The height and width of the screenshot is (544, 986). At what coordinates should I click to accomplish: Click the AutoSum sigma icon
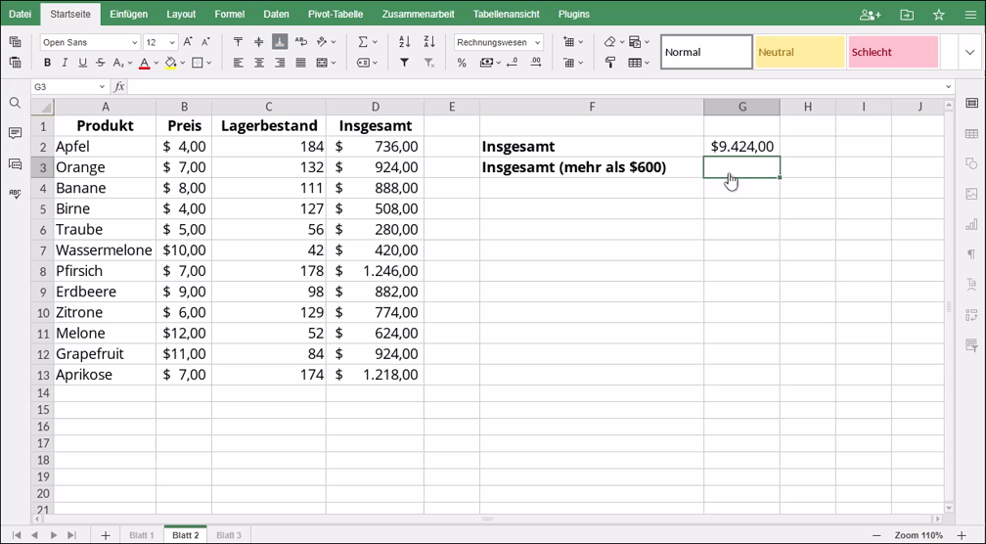click(x=362, y=42)
